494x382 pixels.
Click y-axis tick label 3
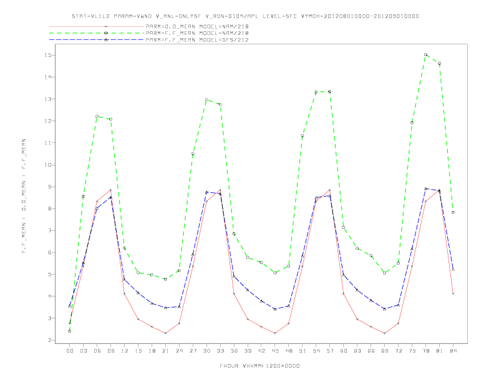[x=50, y=318]
